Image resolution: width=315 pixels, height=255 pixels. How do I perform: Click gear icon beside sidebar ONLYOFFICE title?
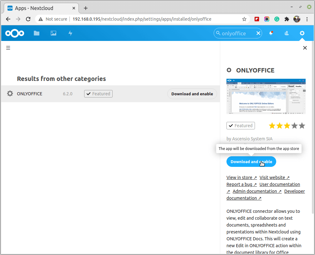[229, 70]
